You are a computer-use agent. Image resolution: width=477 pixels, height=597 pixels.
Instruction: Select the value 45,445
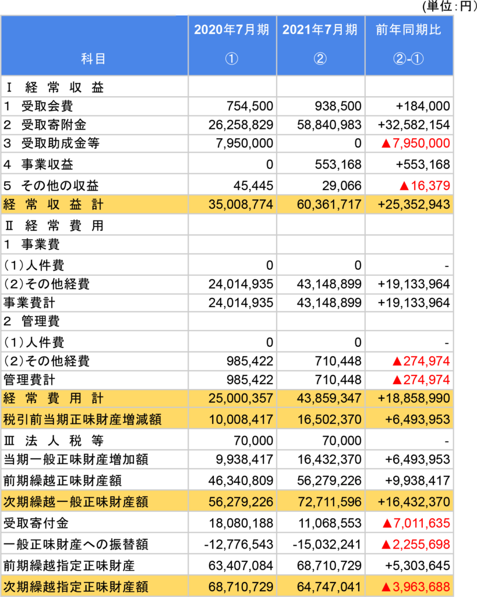click(x=253, y=185)
